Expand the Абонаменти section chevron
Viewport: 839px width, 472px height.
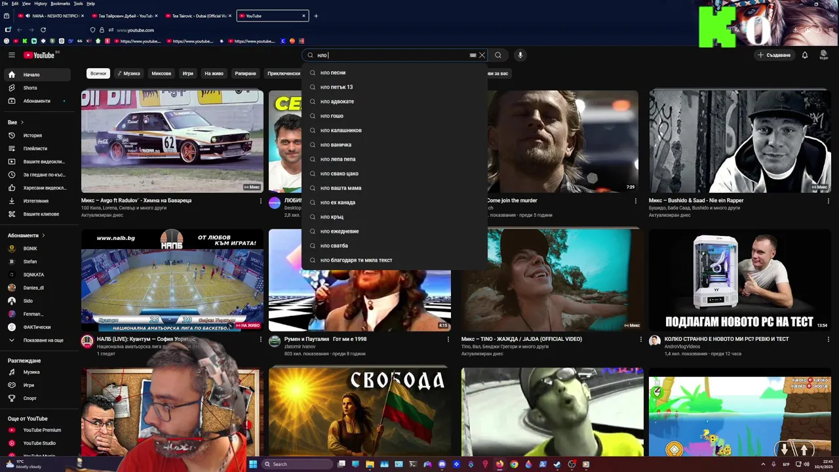(x=43, y=235)
